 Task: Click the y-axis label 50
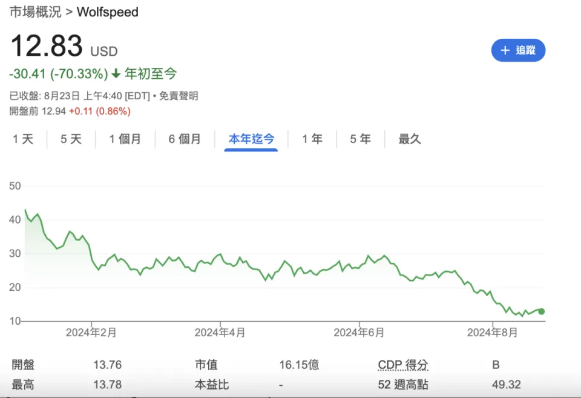(x=15, y=186)
